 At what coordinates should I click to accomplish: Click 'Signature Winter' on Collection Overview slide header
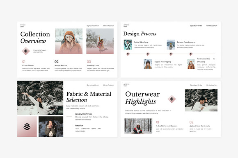point(93,26)
